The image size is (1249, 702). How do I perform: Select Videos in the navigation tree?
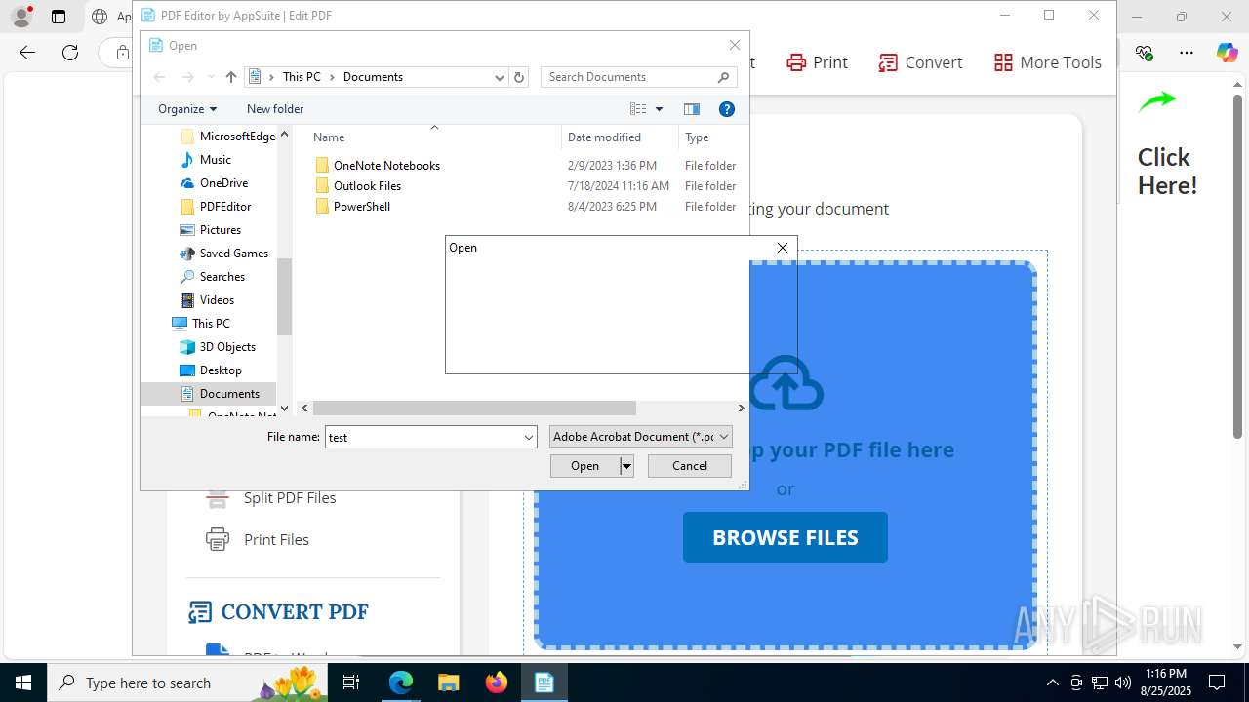(x=217, y=300)
